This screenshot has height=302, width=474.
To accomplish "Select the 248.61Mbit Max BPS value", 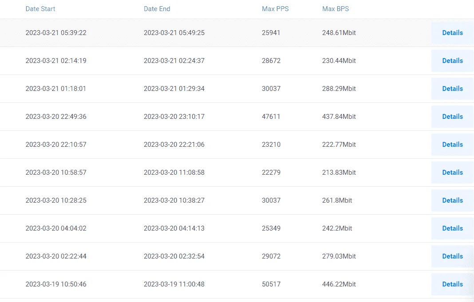I will pos(339,33).
